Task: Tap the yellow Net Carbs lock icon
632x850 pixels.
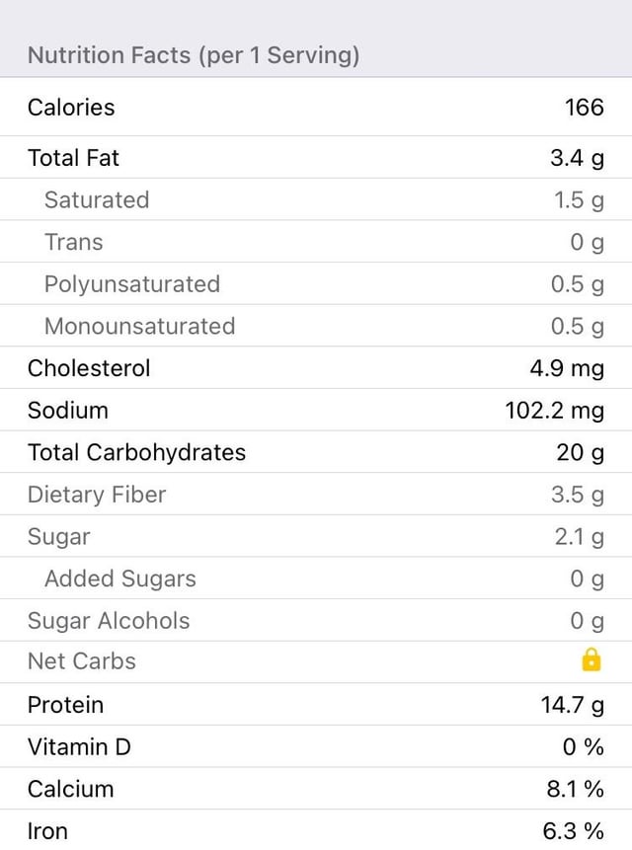Action: coord(591,660)
